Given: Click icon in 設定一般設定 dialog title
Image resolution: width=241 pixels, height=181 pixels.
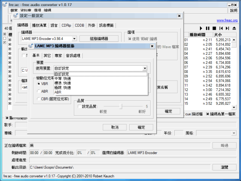Looking at the screenshot, I should [16, 16].
